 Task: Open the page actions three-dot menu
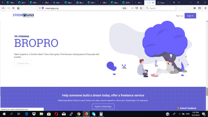coord(132,8)
